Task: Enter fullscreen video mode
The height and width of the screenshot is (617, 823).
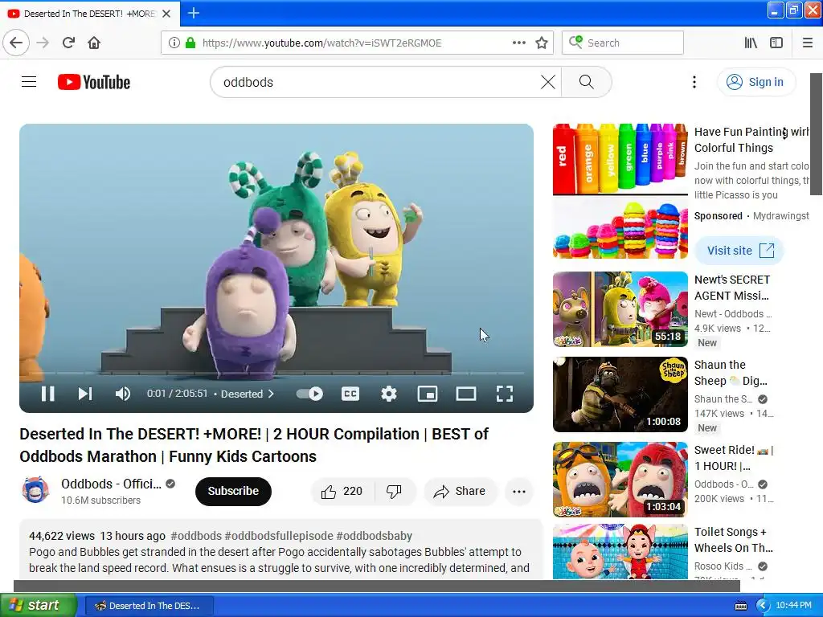Action: [505, 394]
